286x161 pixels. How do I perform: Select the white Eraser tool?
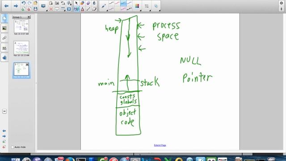click(x=94, y=9)
